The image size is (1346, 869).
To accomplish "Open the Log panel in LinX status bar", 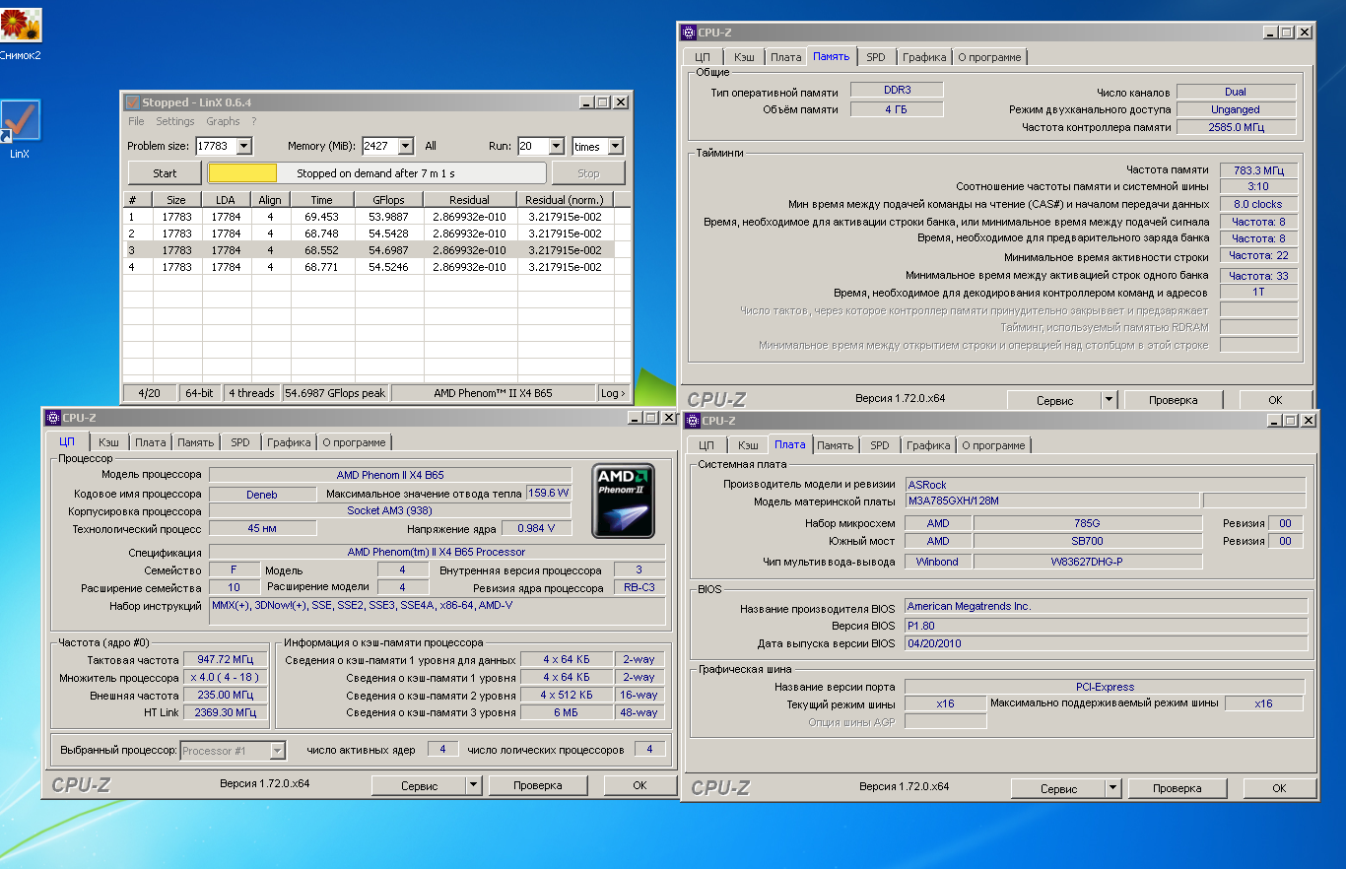I will [x=612, y=393].
